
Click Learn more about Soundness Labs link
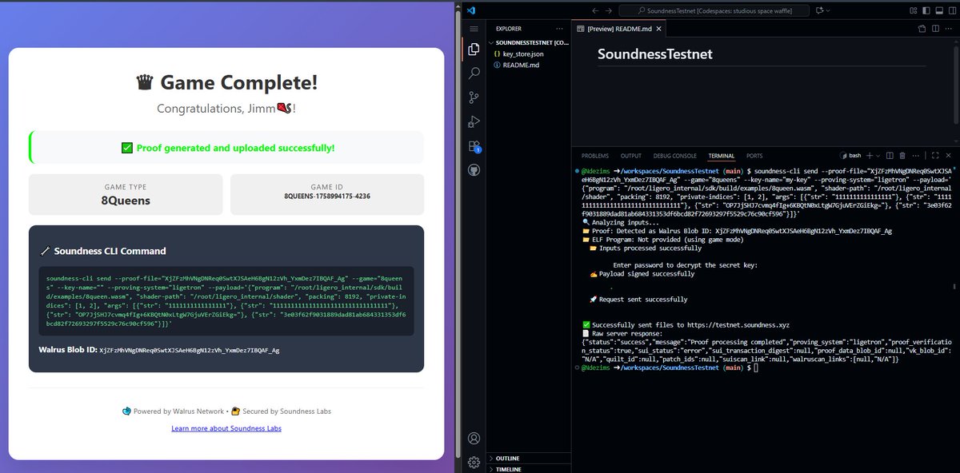point(226,428)
